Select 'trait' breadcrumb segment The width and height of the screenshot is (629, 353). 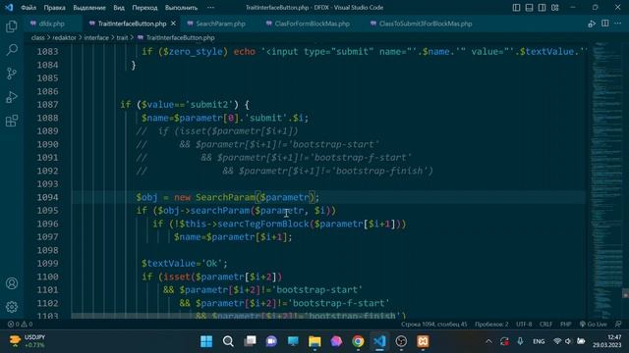tap(122, 37)
